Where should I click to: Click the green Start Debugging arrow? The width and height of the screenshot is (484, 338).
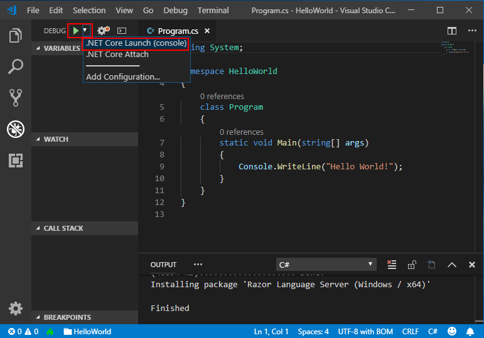point(75,30)
